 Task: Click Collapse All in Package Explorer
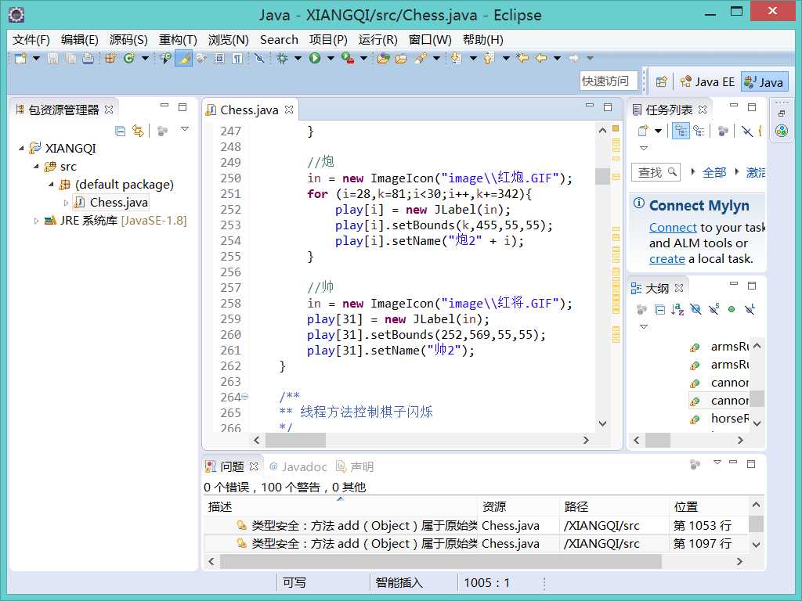pos(120,131)
